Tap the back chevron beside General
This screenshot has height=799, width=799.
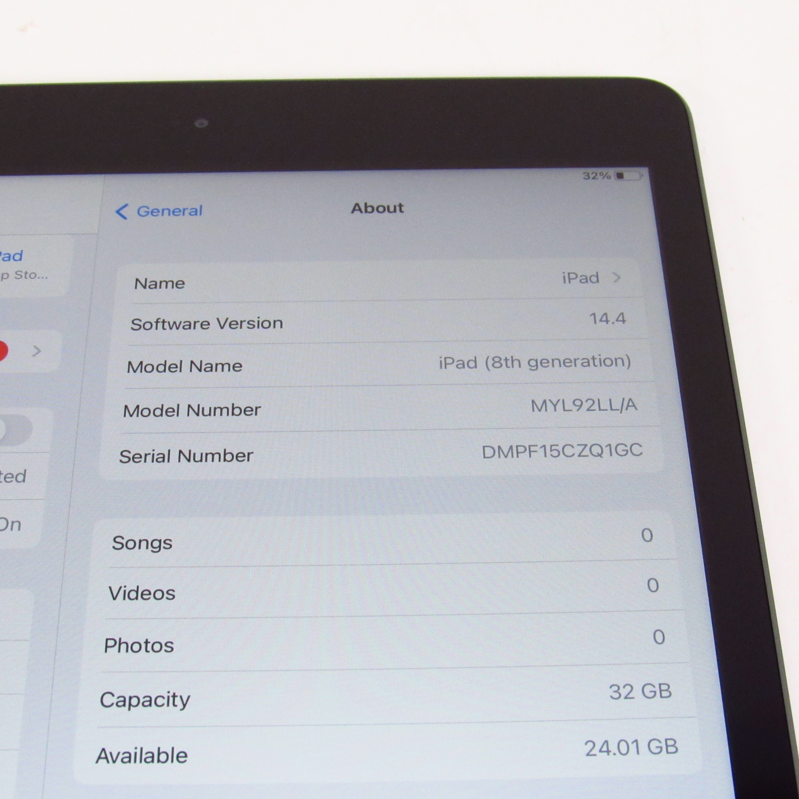121,212
